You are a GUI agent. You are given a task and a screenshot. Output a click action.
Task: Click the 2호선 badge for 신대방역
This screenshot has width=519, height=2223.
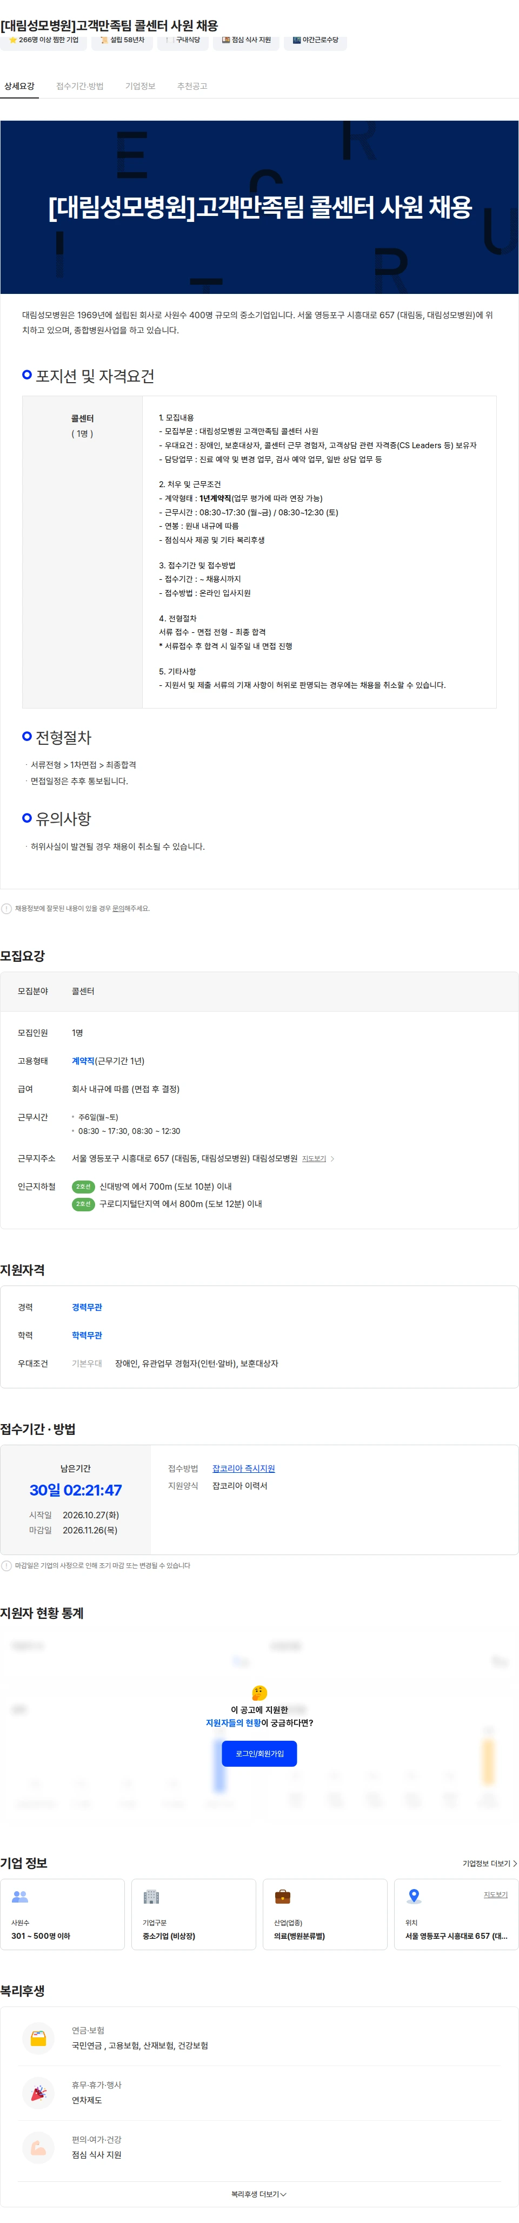click(x=84, y=1186)
